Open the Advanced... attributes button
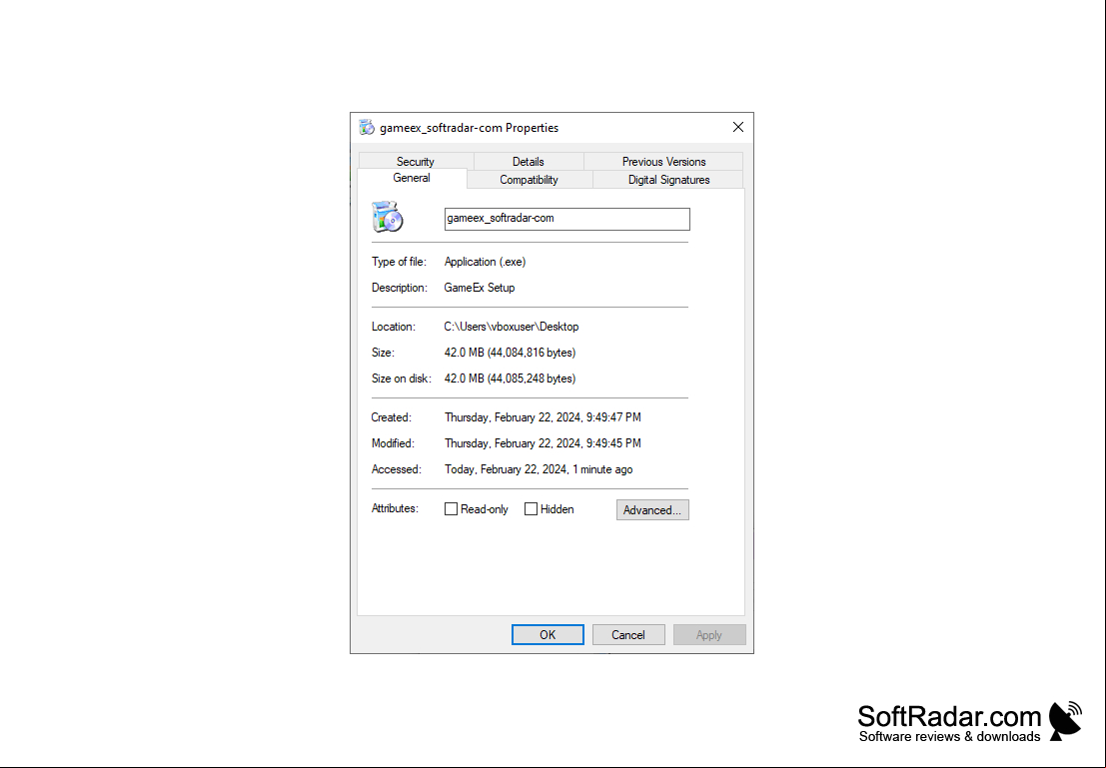The width and height of the screenshot is (1106, 768). point(652,510)
